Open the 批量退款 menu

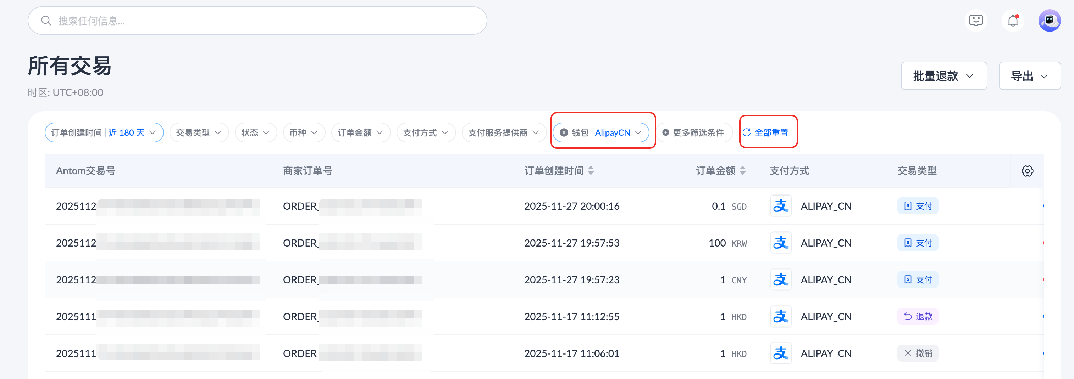pos(943,76)
